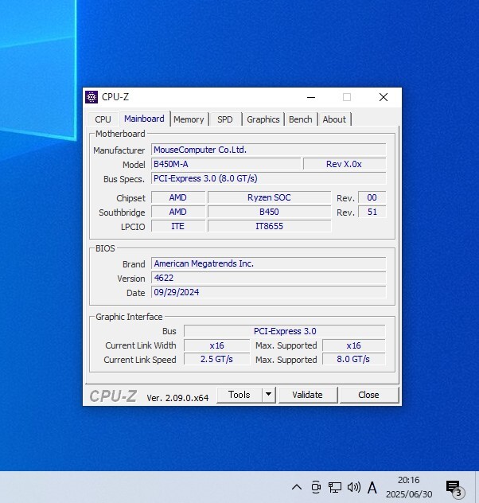Open the network tray icon
This screenshot has width=479, height=503.
(335, 487)
